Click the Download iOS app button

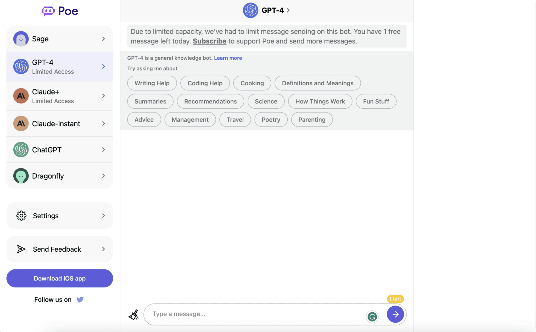click(60, 278)
